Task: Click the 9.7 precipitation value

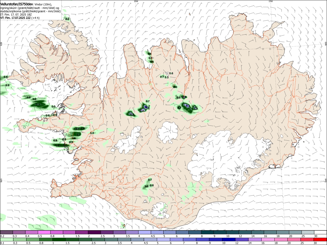Action: coord(184,97)
